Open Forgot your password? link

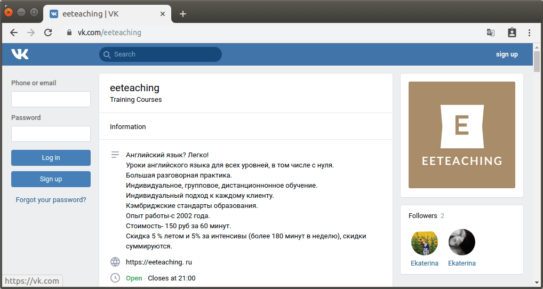click(51, 200)
